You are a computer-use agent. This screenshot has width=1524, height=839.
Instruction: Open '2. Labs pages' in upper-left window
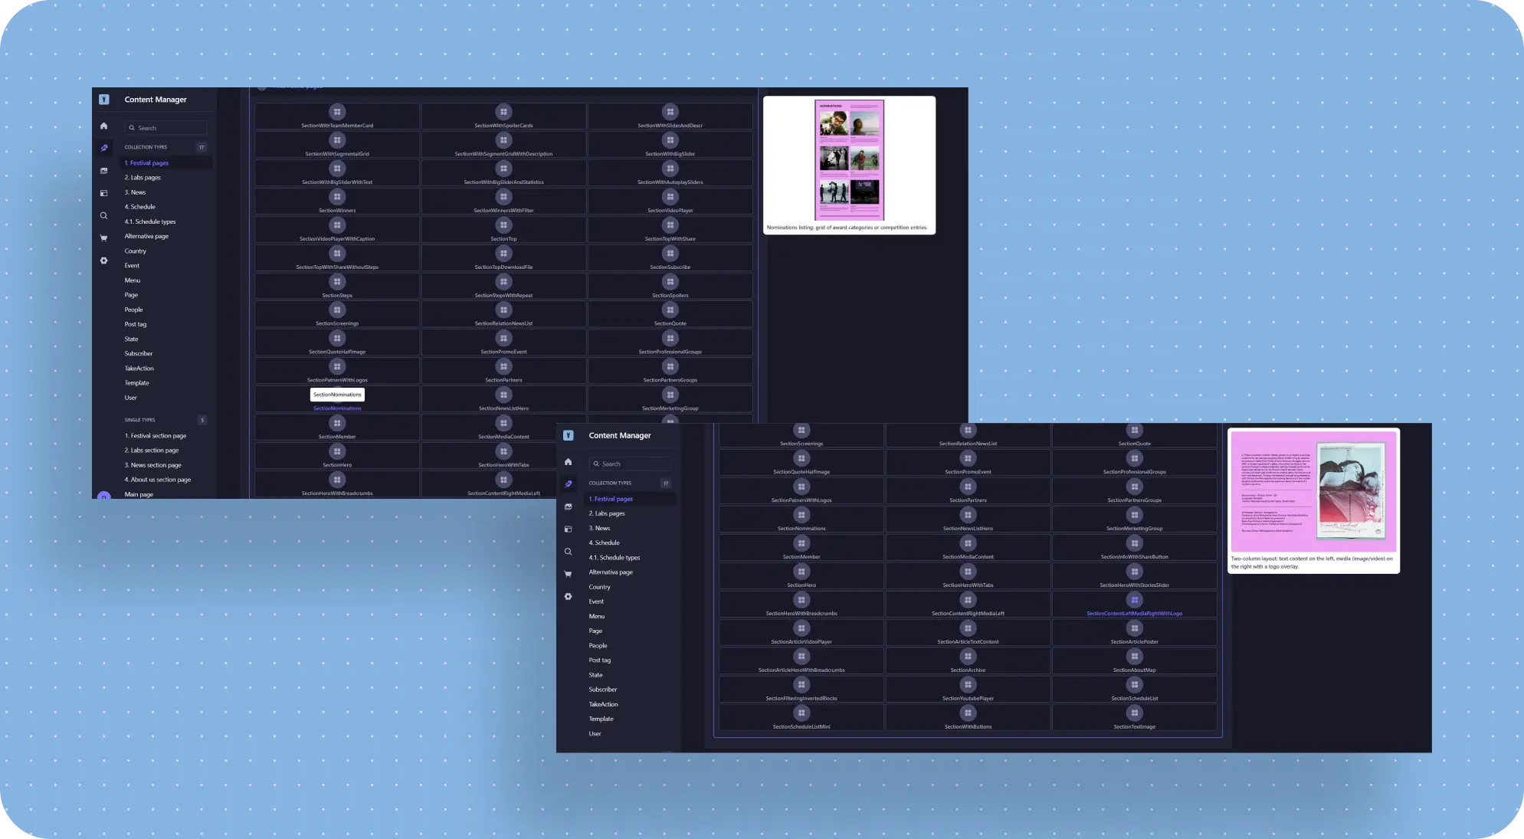[x=143, y=178]
